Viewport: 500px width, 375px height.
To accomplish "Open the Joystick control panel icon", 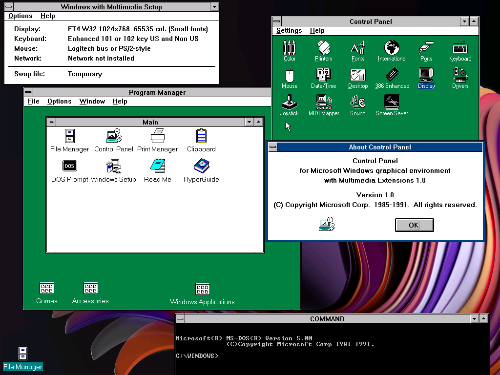I will click(289, 103).
